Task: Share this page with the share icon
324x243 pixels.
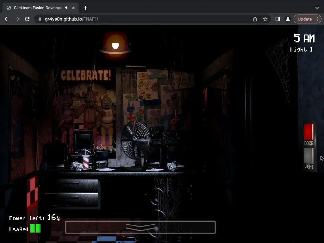Action: (255, 19)
